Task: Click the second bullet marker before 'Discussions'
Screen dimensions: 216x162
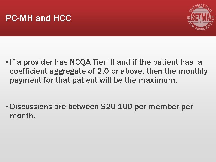Action: point(7,106)
